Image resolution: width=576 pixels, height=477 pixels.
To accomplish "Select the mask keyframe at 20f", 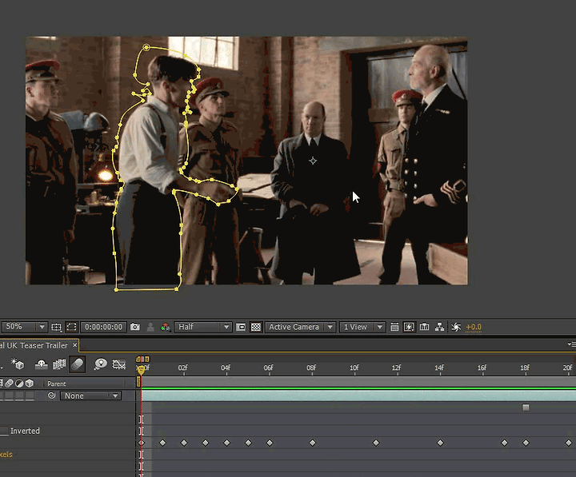I will click(x=569, y=443).
